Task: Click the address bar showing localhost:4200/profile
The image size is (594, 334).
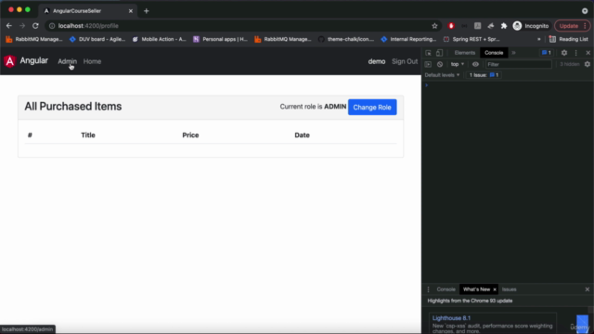Action: [242, 26]
